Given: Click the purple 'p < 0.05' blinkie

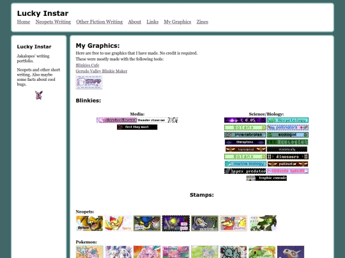Looking at the screenshot, I should pos(245,120).
